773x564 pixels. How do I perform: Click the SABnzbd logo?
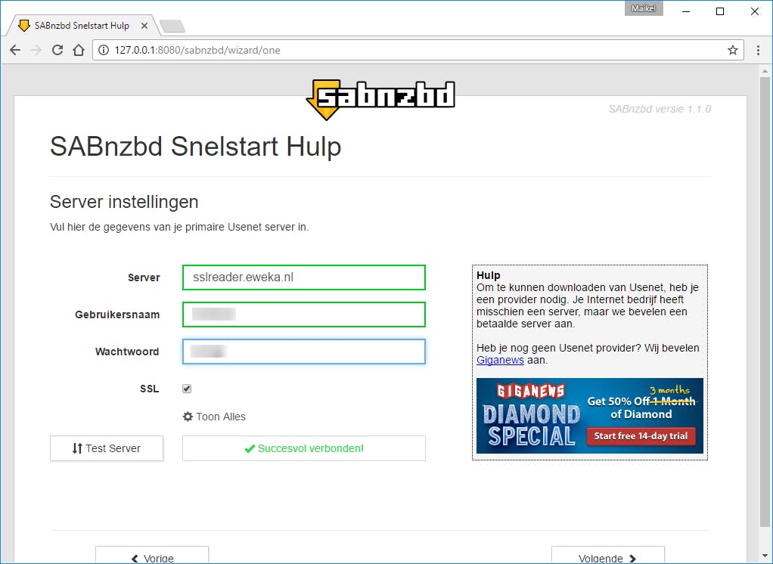(380, 99)
